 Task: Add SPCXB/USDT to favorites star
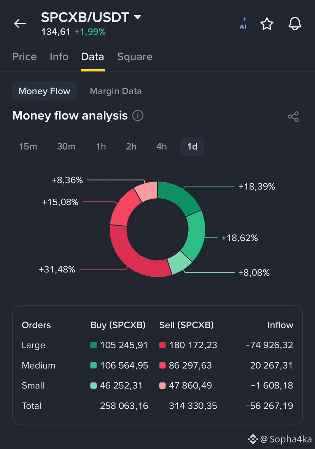267,24
